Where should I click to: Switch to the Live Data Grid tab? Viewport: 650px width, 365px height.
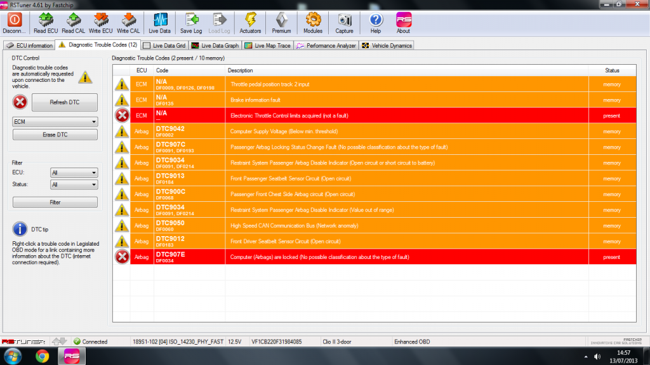[164, 46]
